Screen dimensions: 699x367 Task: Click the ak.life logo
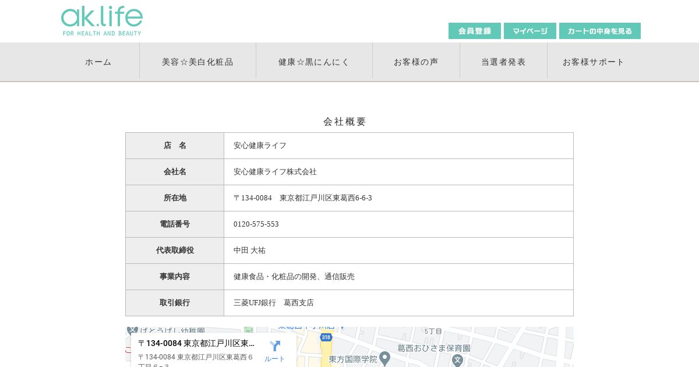point(102,21)
